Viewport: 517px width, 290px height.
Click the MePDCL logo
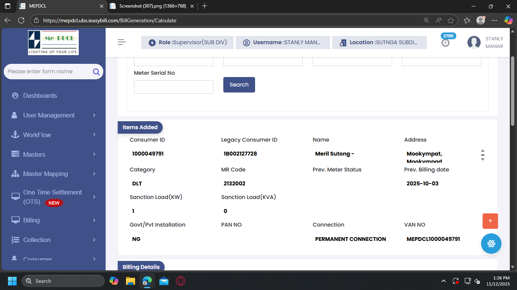(x=53, y=42)
